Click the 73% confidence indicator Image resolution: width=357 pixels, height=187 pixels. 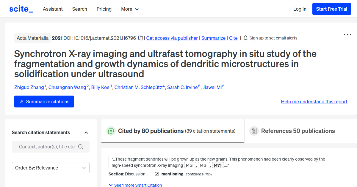pos(199,174)
